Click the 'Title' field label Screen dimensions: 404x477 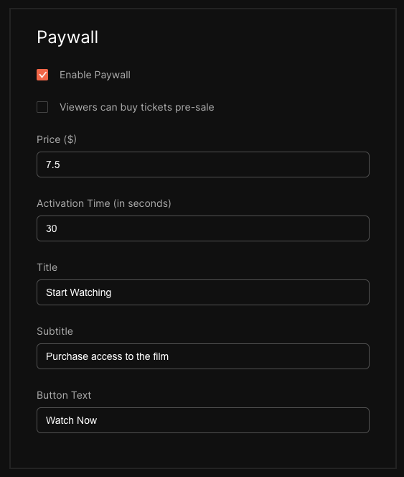[47, 267]
